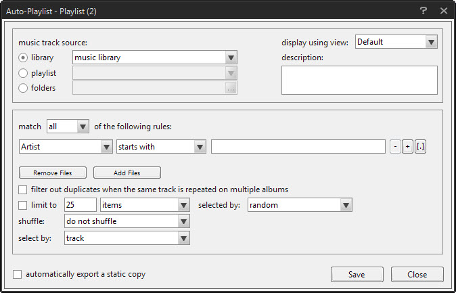This screenshot has width=456, height=293.
Task: Open the selected by random dropdown
Action: (300, 205)
